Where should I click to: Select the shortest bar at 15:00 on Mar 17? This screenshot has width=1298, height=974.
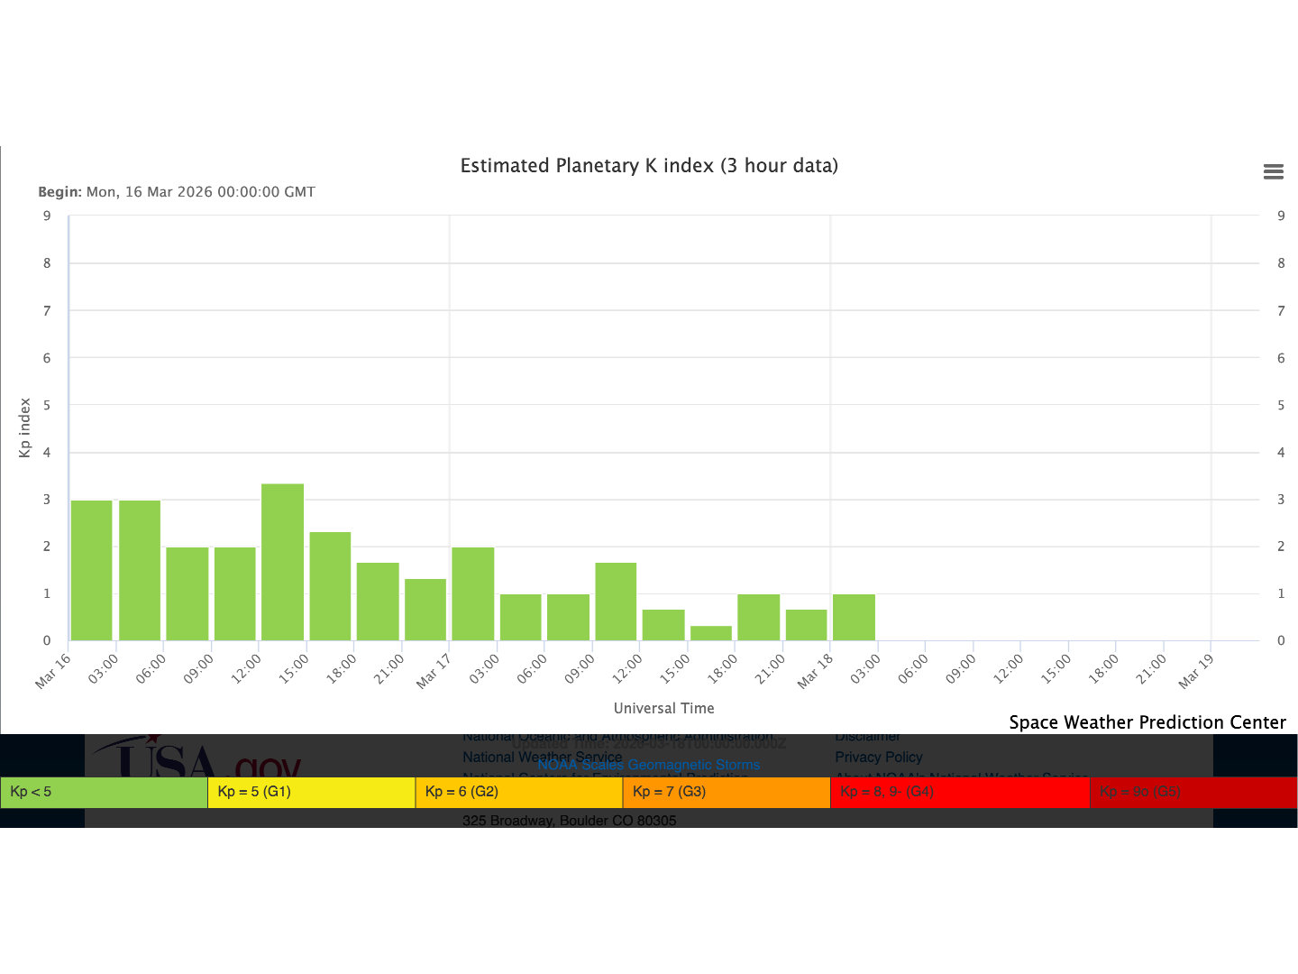pyautogui.click(x=710, y=633)
